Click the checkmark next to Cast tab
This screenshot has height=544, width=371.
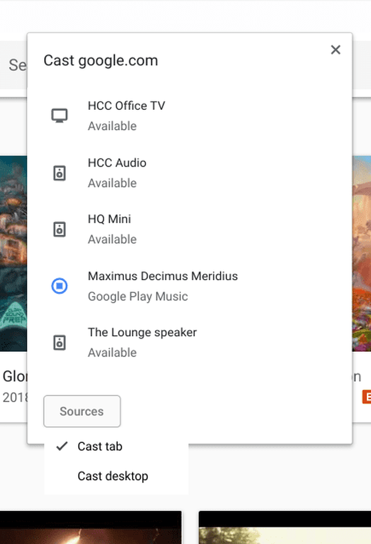click(61, 446)
